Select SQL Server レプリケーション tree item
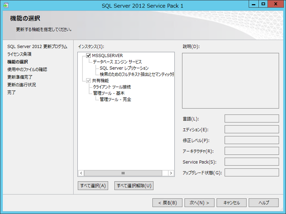This screenshot has width=286, height=214. coord(124,68)
